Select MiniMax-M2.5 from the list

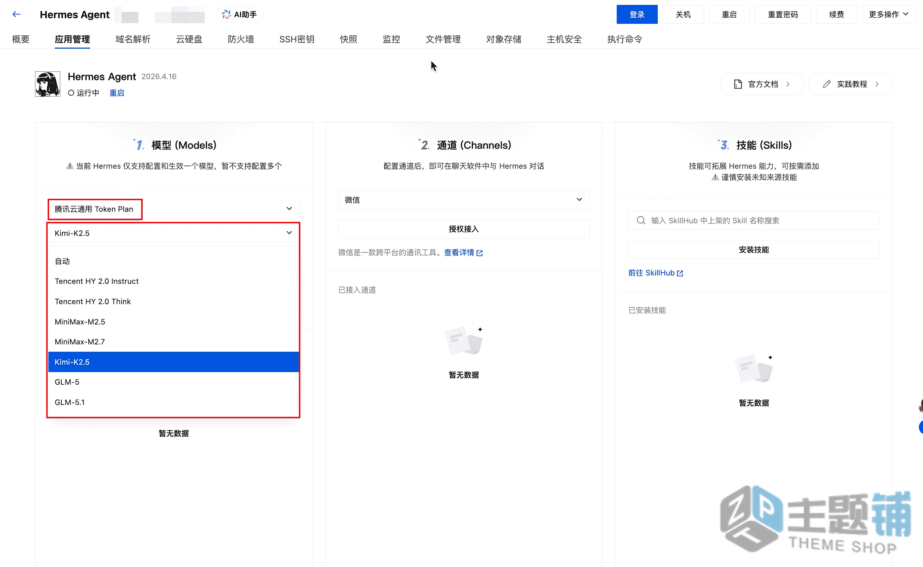pyautogui.click(x=173, y=322)
